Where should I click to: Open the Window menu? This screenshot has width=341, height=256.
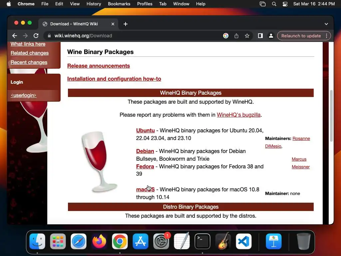click(x=181, y=4)
